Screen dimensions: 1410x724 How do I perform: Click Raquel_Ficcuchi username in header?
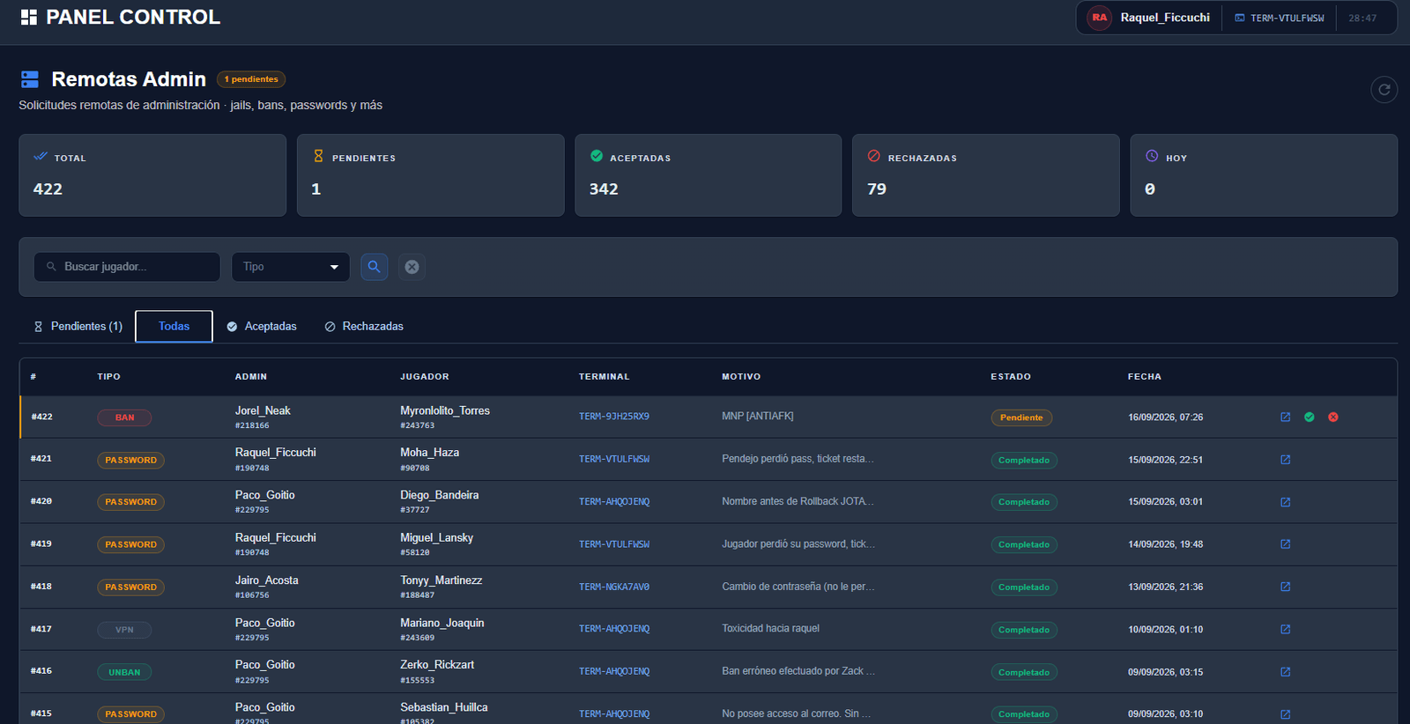[x=1165, y=18]
